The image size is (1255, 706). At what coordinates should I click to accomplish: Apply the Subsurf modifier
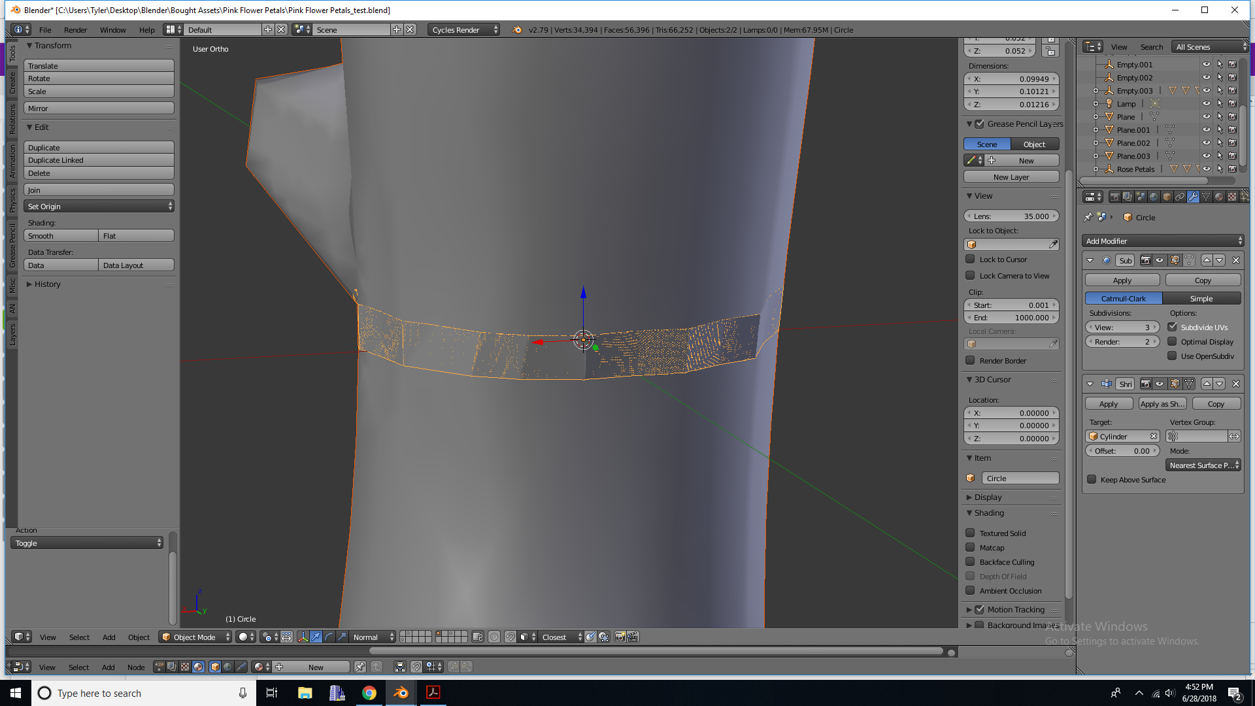point(1122,280)
